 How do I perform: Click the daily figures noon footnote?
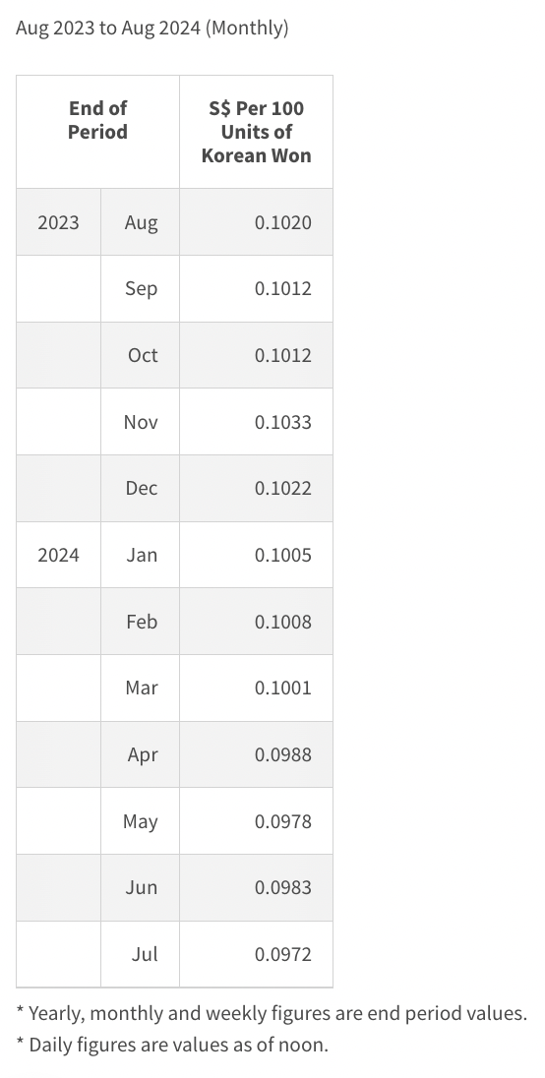coord(172,1045)
